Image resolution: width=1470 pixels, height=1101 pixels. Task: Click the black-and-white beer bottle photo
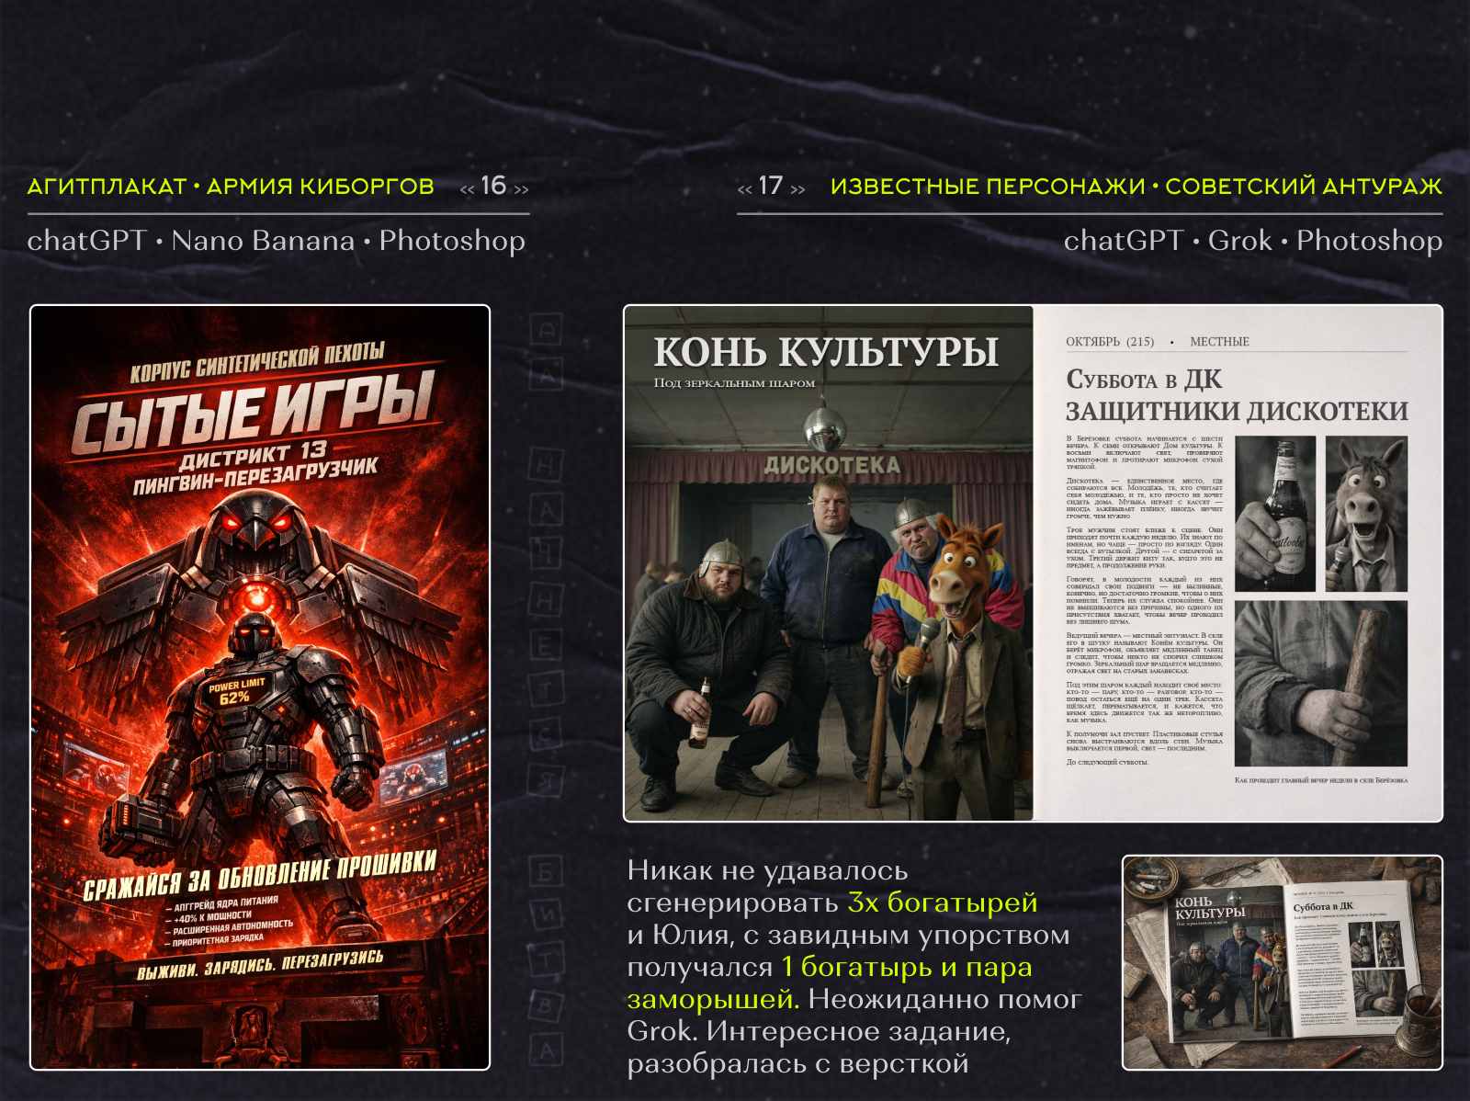(x=1275, y=514)
